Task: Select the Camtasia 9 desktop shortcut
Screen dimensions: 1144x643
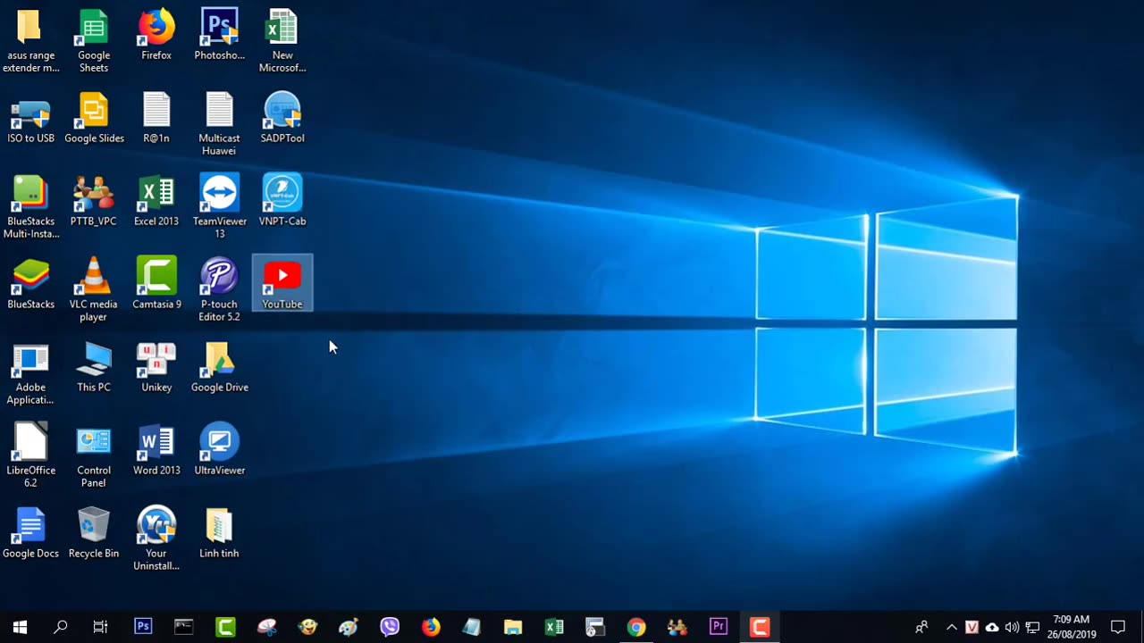Action: [156, 285]
